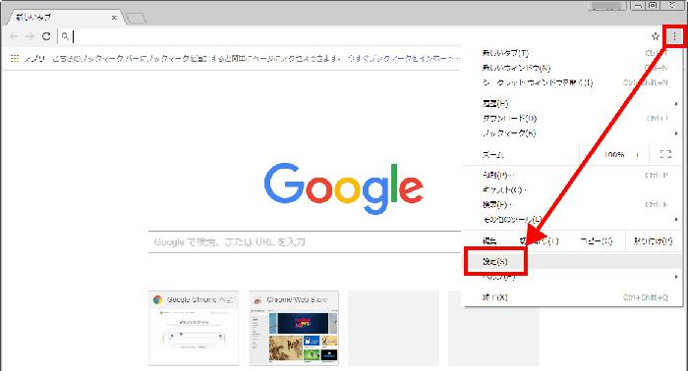The image size is (688, 371).
Task: Click the Google logo
Action: [344, 187]
